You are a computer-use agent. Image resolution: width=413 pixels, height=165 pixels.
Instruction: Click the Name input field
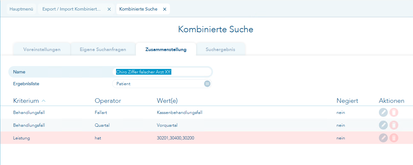click(x=162, y=72)
